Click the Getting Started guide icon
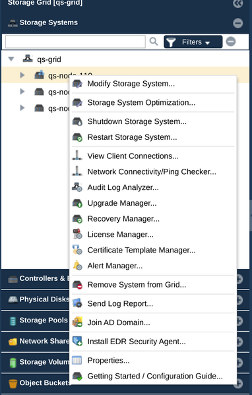The height and width of the screenshot is (395, 252). click(x=77, y=376)
